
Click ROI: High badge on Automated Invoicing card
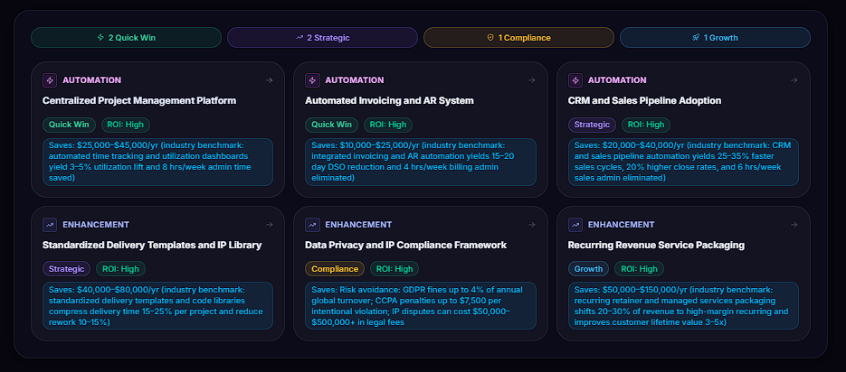coord(388,125)
